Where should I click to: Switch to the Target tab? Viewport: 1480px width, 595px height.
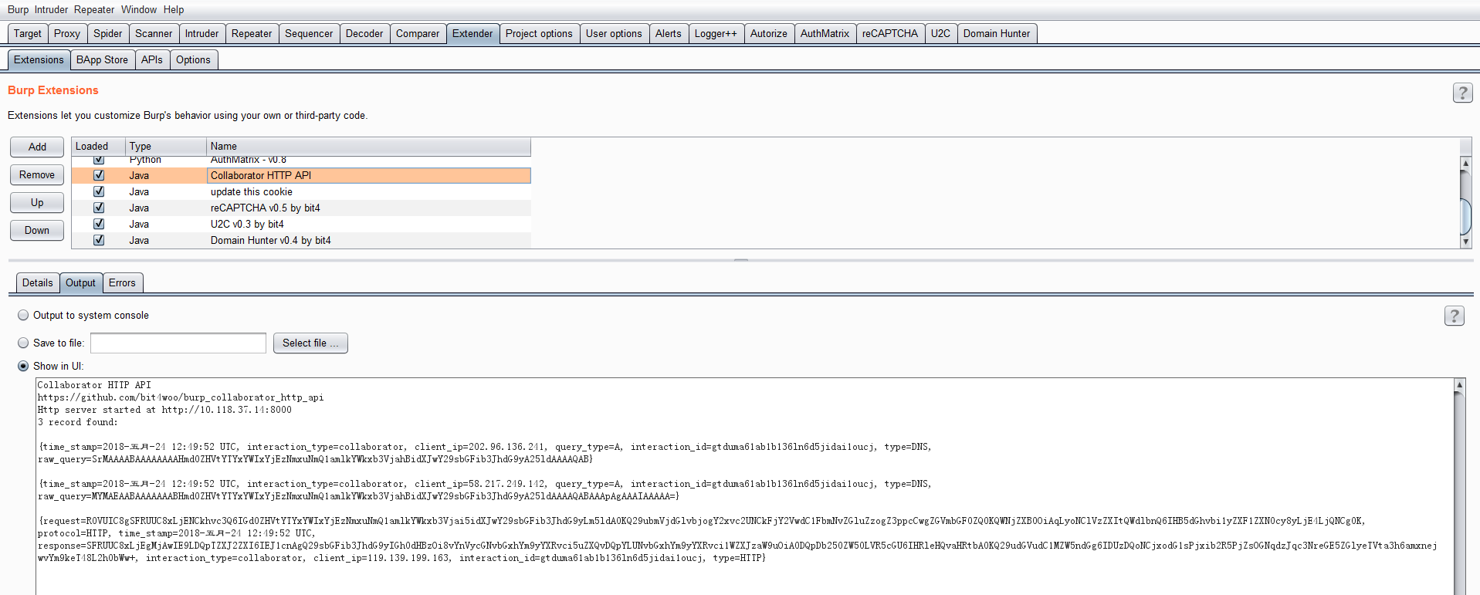coord(28,33)
